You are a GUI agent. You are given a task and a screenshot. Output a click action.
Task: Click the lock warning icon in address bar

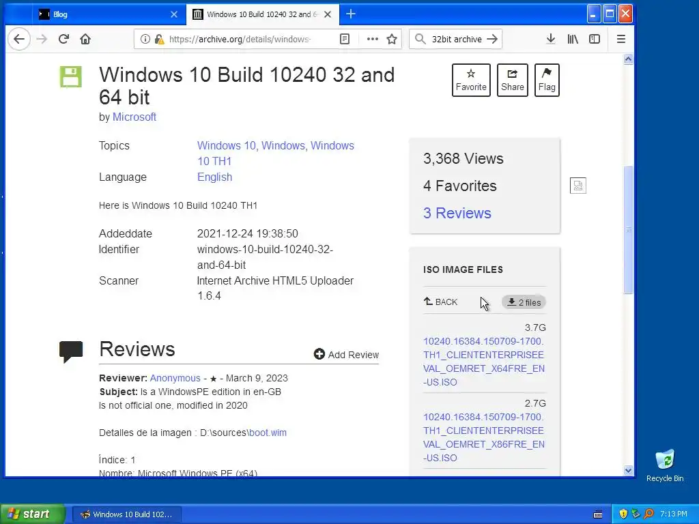pyautogui.click(x=159, y=39)
